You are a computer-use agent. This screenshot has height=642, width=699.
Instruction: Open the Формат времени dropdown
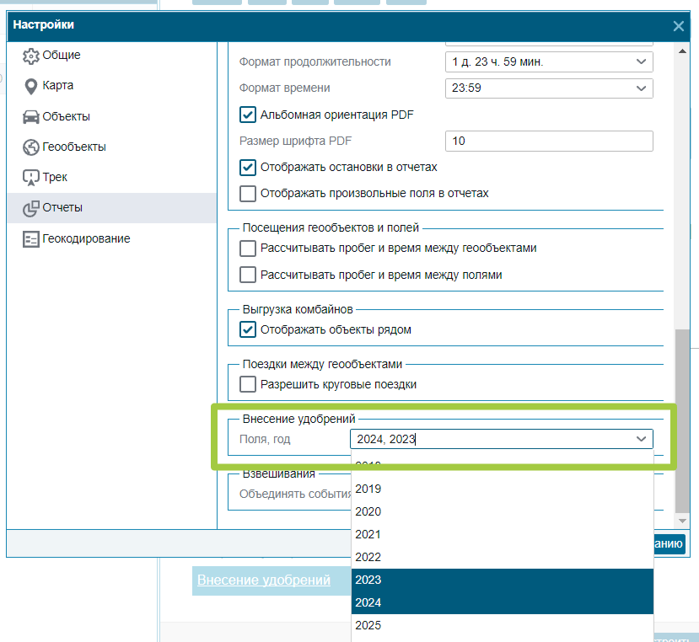tap(549, 88)
